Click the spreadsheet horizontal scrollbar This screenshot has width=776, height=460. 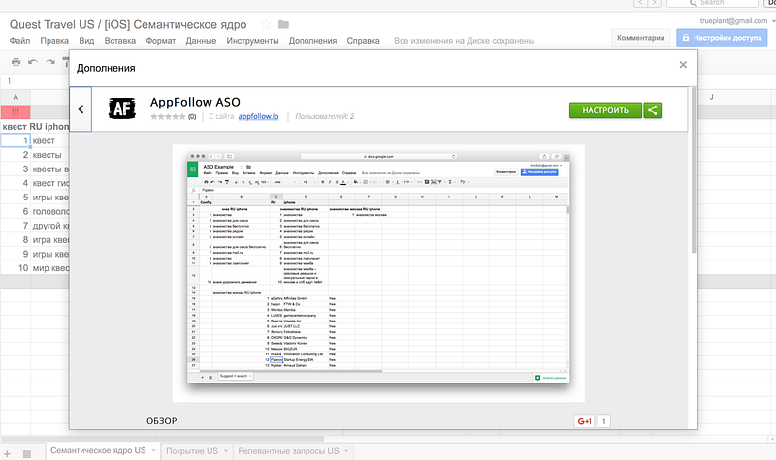pos(163,439)
